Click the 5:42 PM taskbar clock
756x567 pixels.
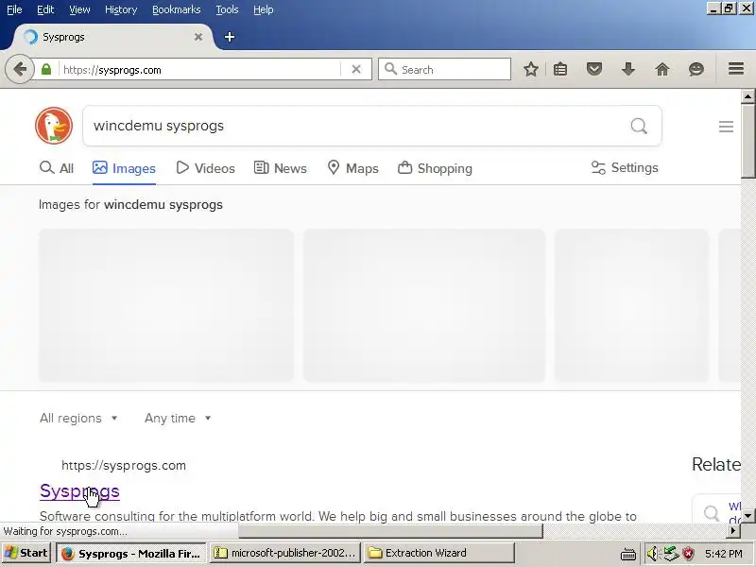coord(723,554)
